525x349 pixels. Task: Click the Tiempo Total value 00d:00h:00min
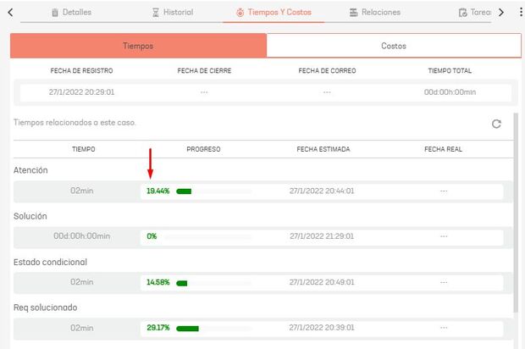[x=450, y=92]
